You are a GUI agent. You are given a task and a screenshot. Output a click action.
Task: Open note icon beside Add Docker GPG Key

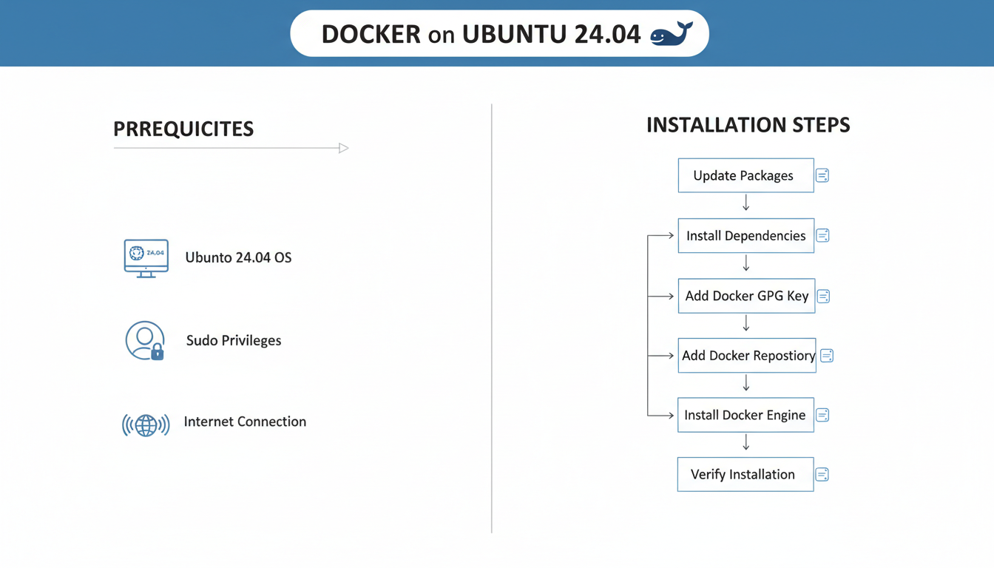click(823, 297)
